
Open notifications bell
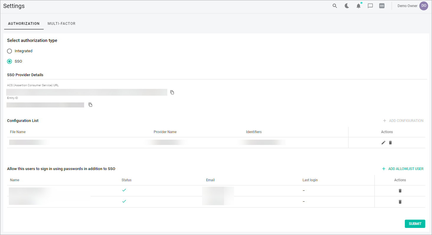point(359,6)
